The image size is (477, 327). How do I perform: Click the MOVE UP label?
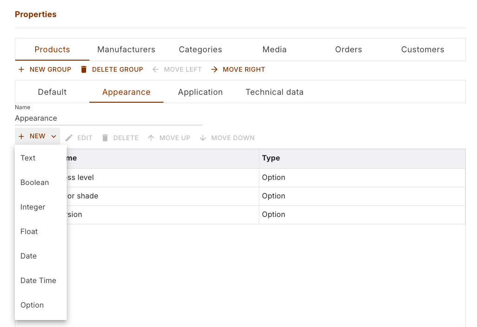[x=175, y=138]
